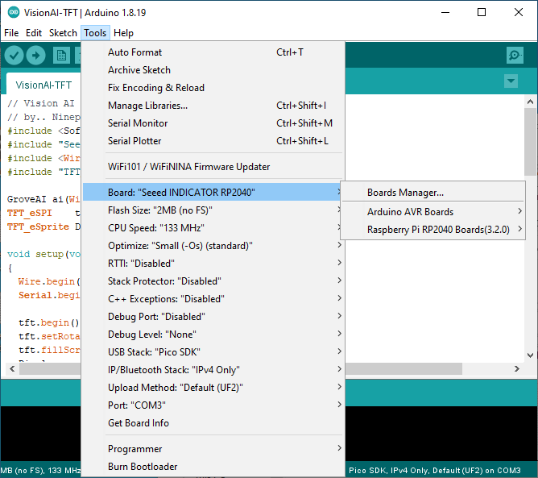This screenshot has height=478, width=538.
Task: Expand RTTI: "Disabled" submenu
Action: coord(213,264)
